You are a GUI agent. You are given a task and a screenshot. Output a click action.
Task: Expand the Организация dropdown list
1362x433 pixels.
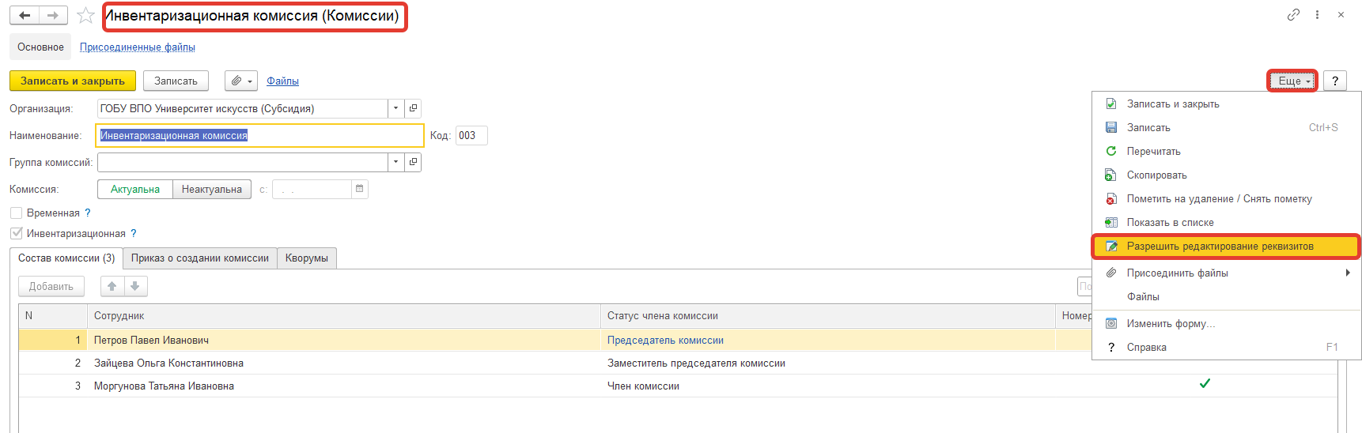[x=395, y=108]
